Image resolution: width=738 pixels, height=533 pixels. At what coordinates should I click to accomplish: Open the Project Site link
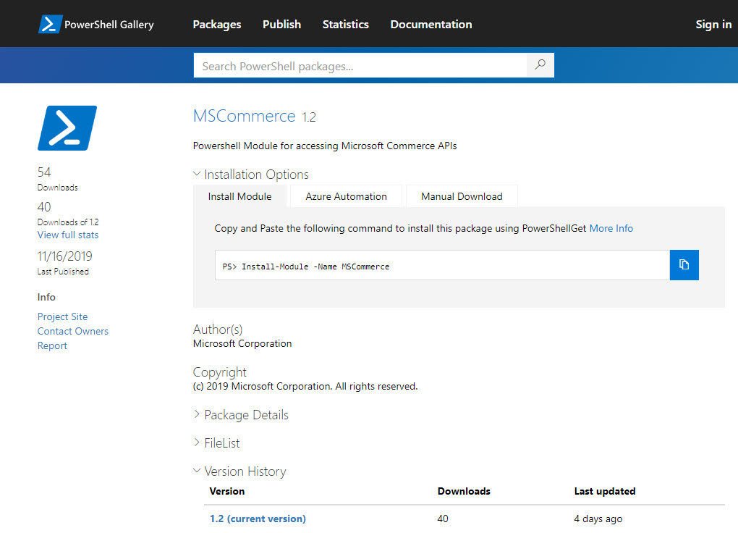point(63,316)
